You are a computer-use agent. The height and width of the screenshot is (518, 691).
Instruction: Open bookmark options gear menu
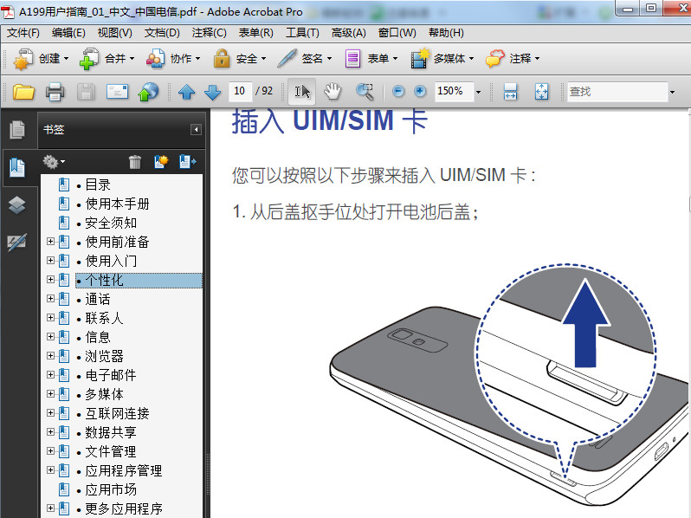click(54, 162)
